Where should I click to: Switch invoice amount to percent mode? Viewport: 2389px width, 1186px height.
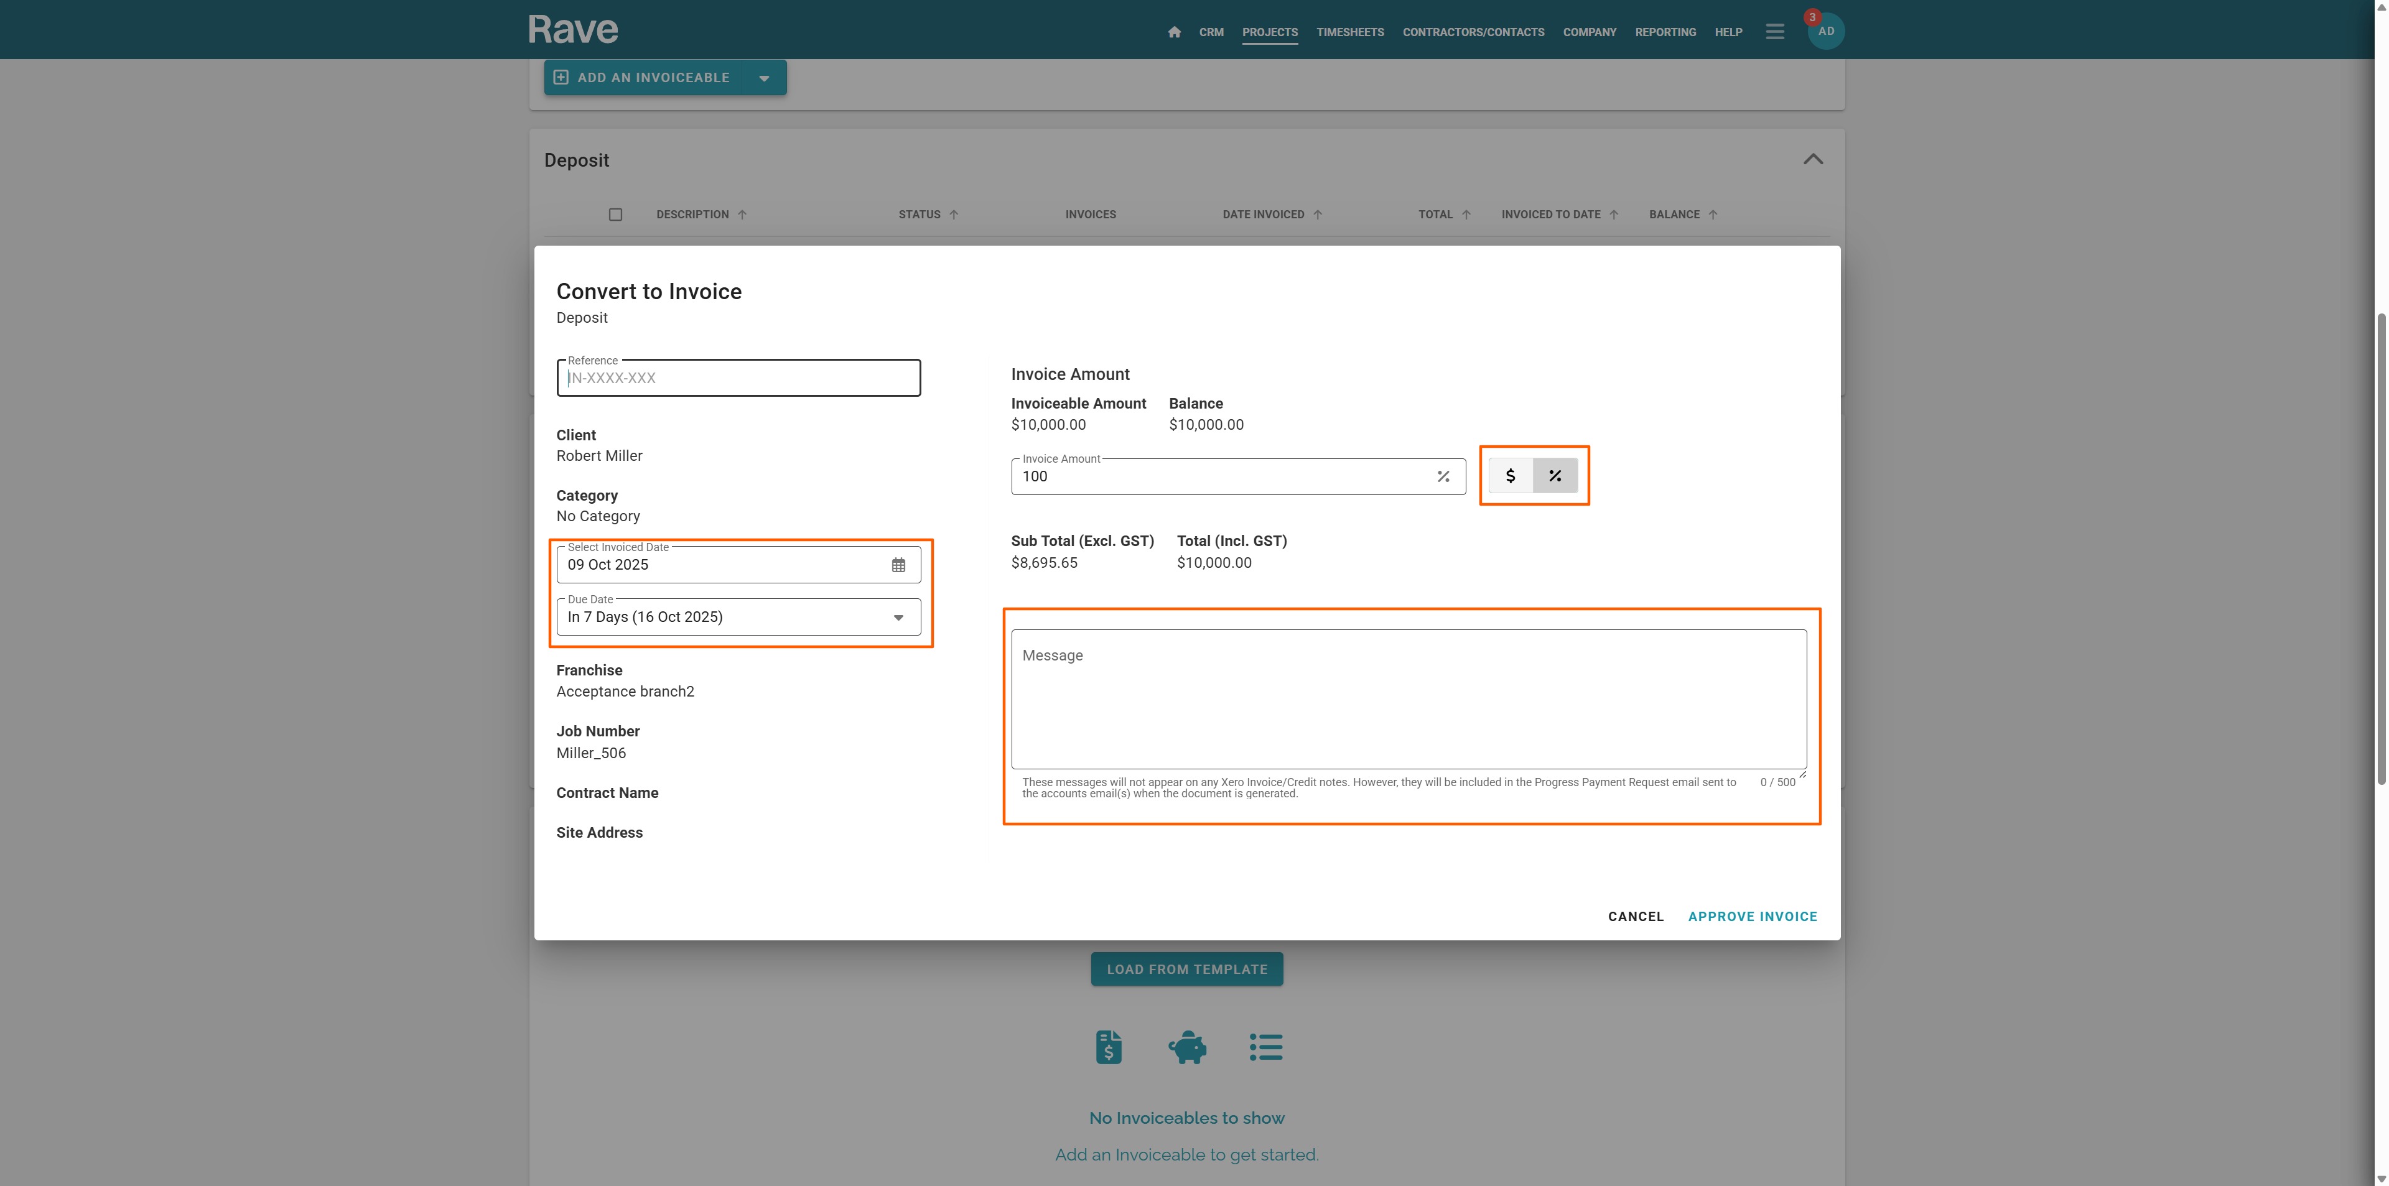pyautogui.click(x=1555, y=476)
